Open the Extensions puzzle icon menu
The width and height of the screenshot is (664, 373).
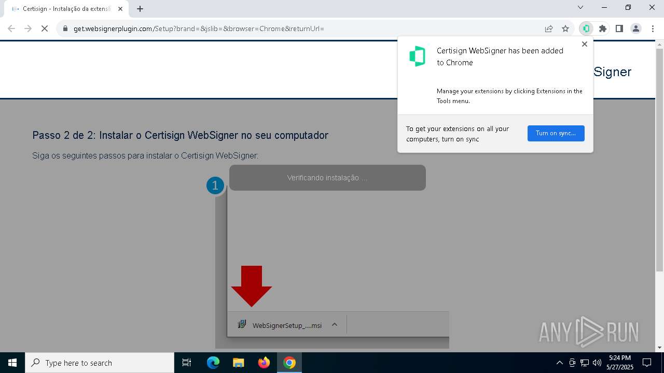(x=603, y=28)
